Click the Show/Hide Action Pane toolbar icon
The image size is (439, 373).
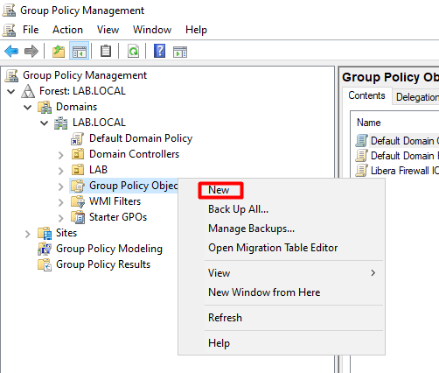pyautogui.click(x=180, y=52)
